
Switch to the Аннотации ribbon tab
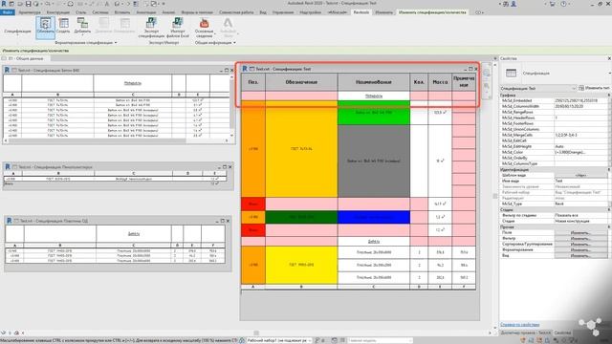pos(146,12)
